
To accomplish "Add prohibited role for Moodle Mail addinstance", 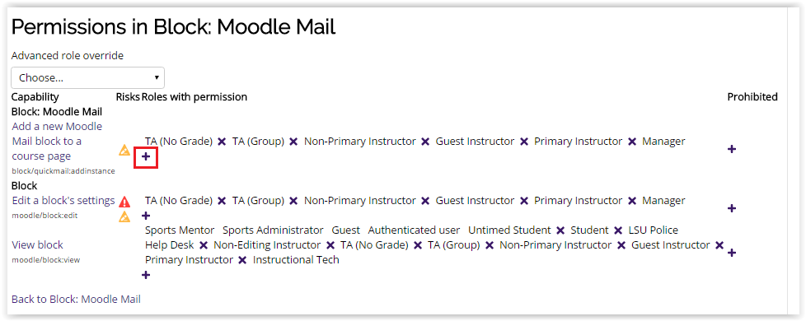I will 732,149.
